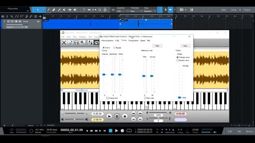Click the Studio One loop toggle in transport
The height and width of the screenshot is (143, 255).
129,131
